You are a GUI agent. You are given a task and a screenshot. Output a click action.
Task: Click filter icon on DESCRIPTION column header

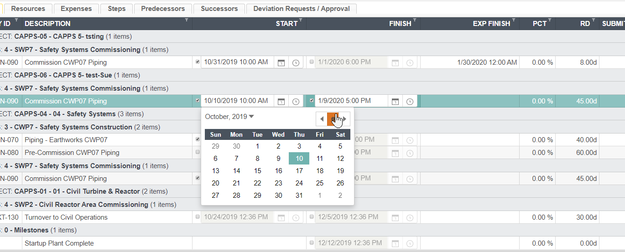186,21
